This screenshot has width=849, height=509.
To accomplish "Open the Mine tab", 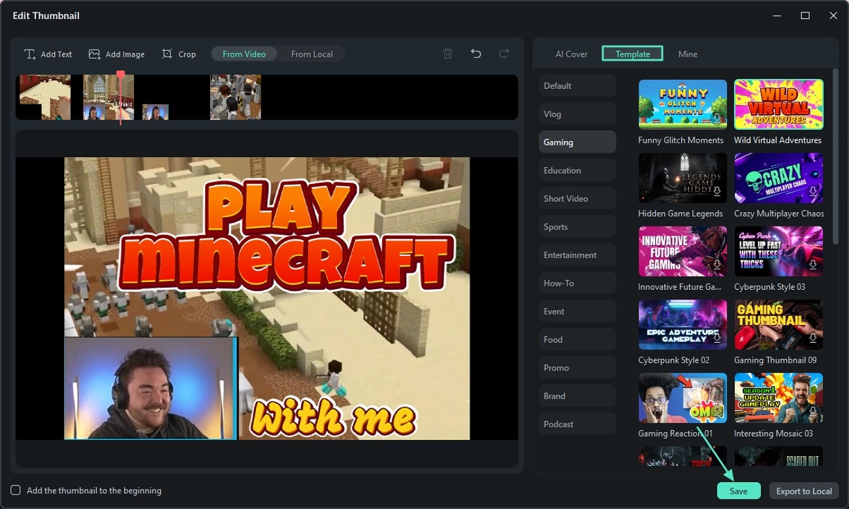I will (x=688, y=54).
